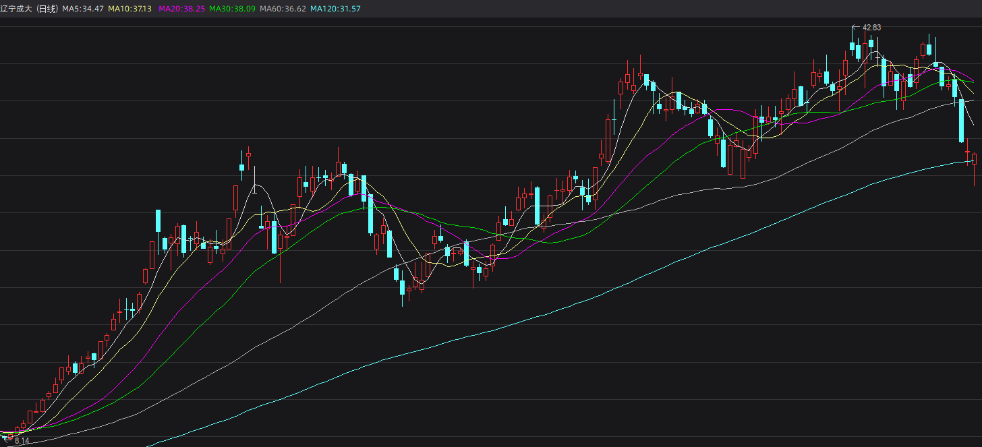Click the 辽宁成大 (日线) chart title
Viewport: 982px width, 447px height.
pyautogui.click(x=30, y=9)
